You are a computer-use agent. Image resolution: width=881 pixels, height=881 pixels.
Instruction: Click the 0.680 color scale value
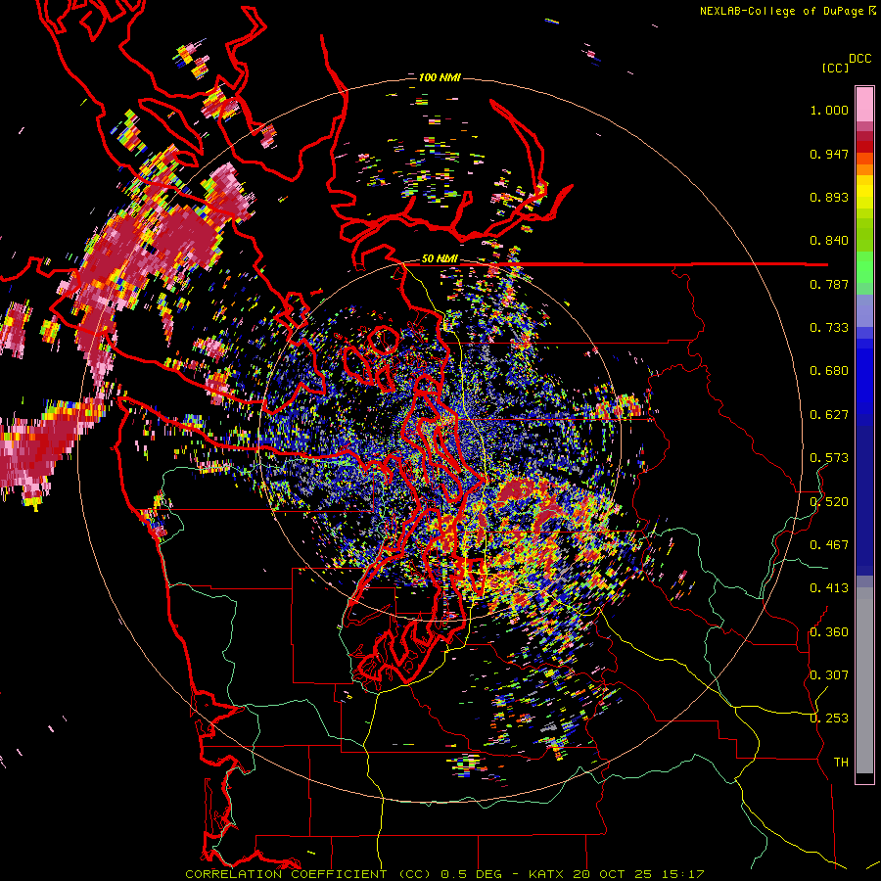point(829,371)
